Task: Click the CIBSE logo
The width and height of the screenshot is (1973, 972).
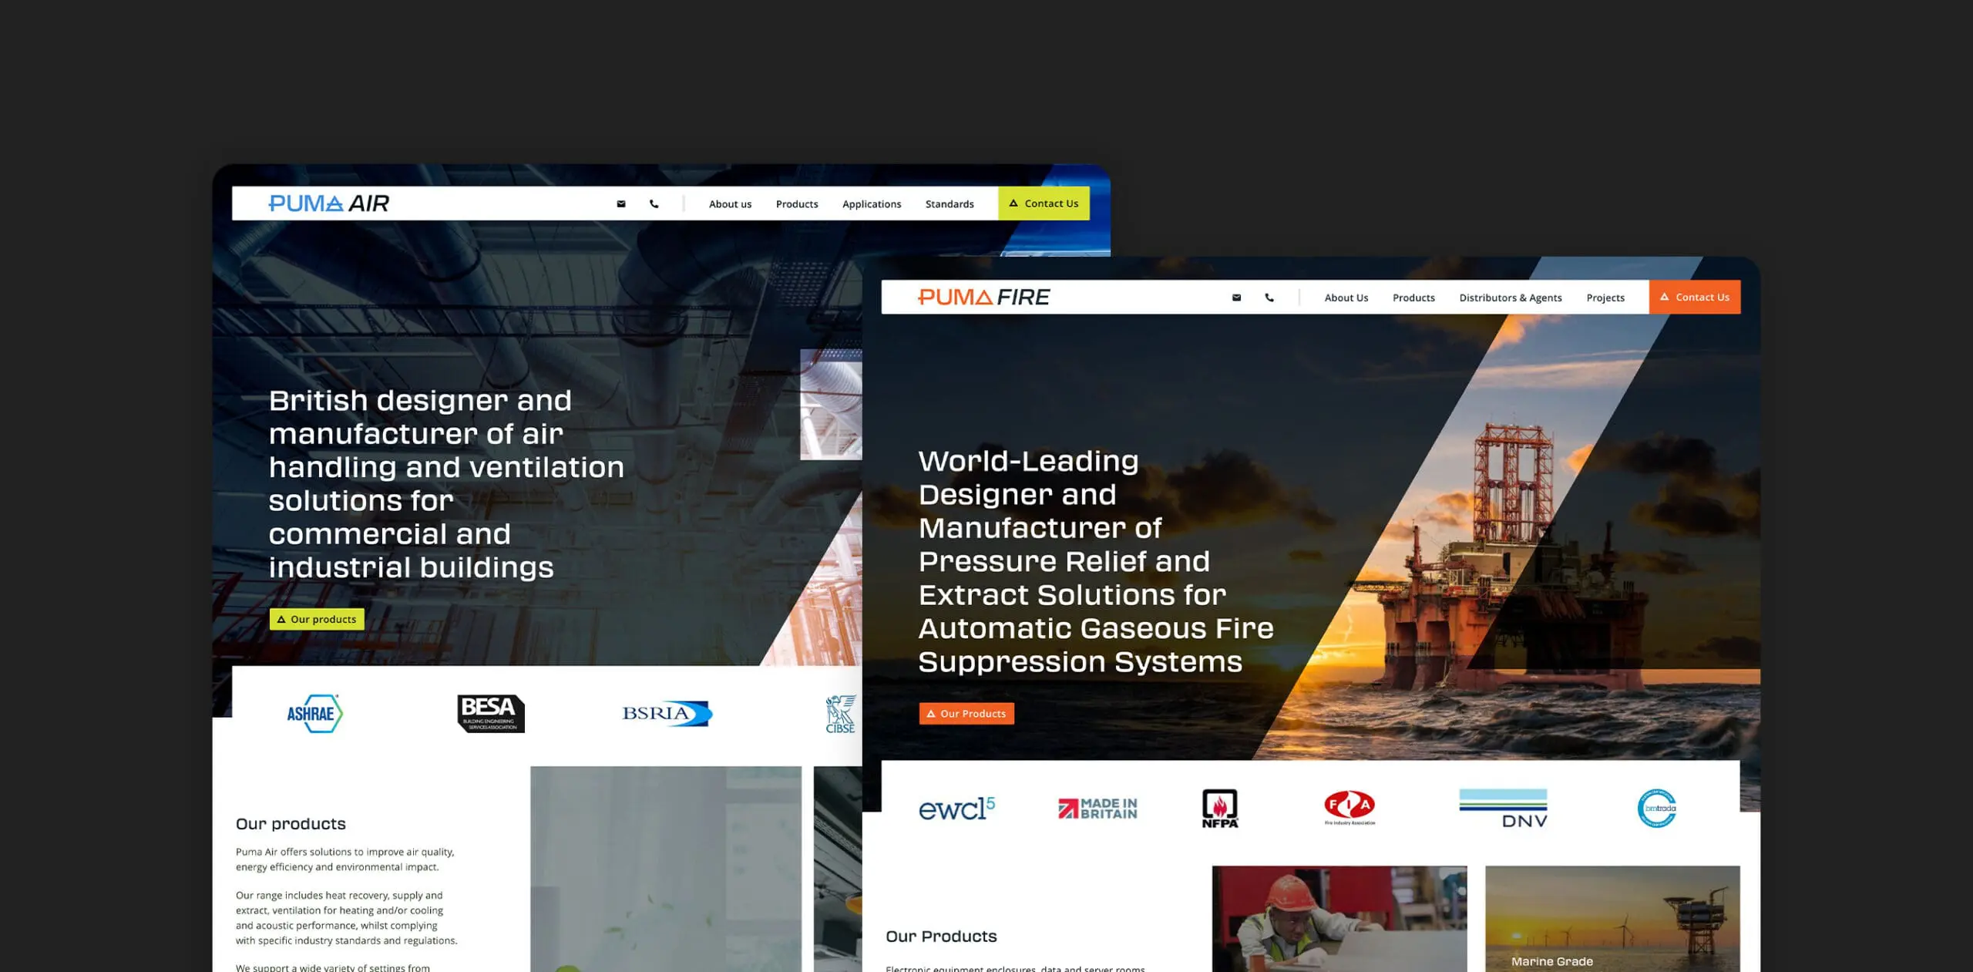Action: 841,714
